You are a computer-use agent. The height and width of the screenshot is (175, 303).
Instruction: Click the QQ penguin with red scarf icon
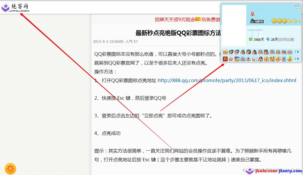pos(260,59)
